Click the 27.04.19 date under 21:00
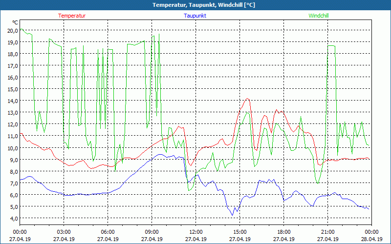Viewport: 391px width, 244px height. click(x=327, y=239)
